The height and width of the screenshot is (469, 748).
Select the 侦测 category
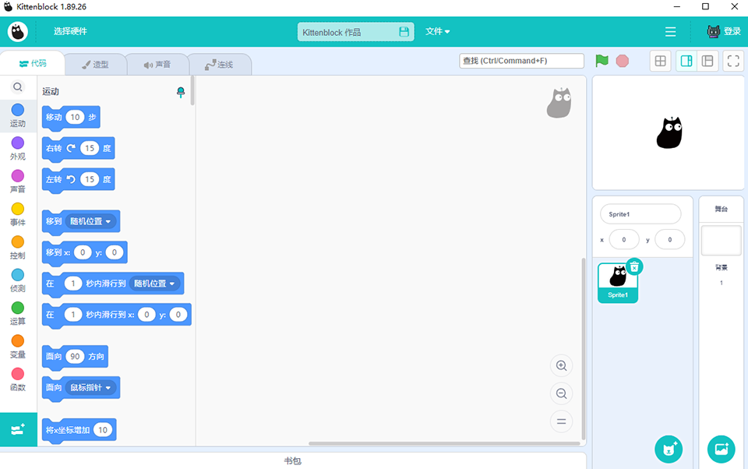pos(18,280)
